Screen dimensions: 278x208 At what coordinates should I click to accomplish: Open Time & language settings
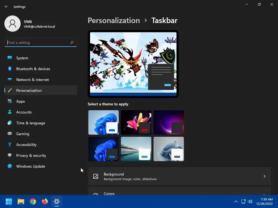click(x=41, y=123)
